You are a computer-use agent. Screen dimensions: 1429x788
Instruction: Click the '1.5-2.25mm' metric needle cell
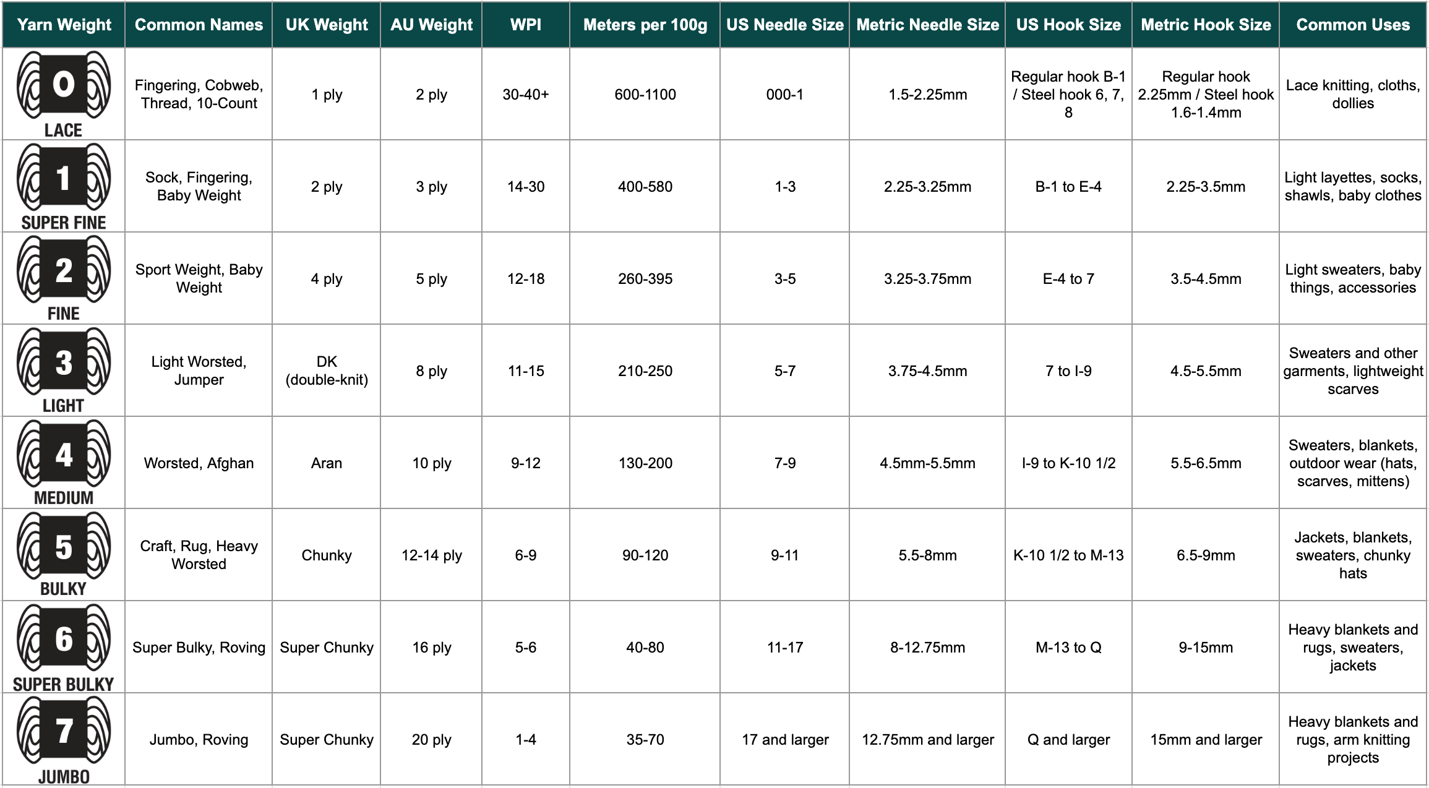point(927,94)
